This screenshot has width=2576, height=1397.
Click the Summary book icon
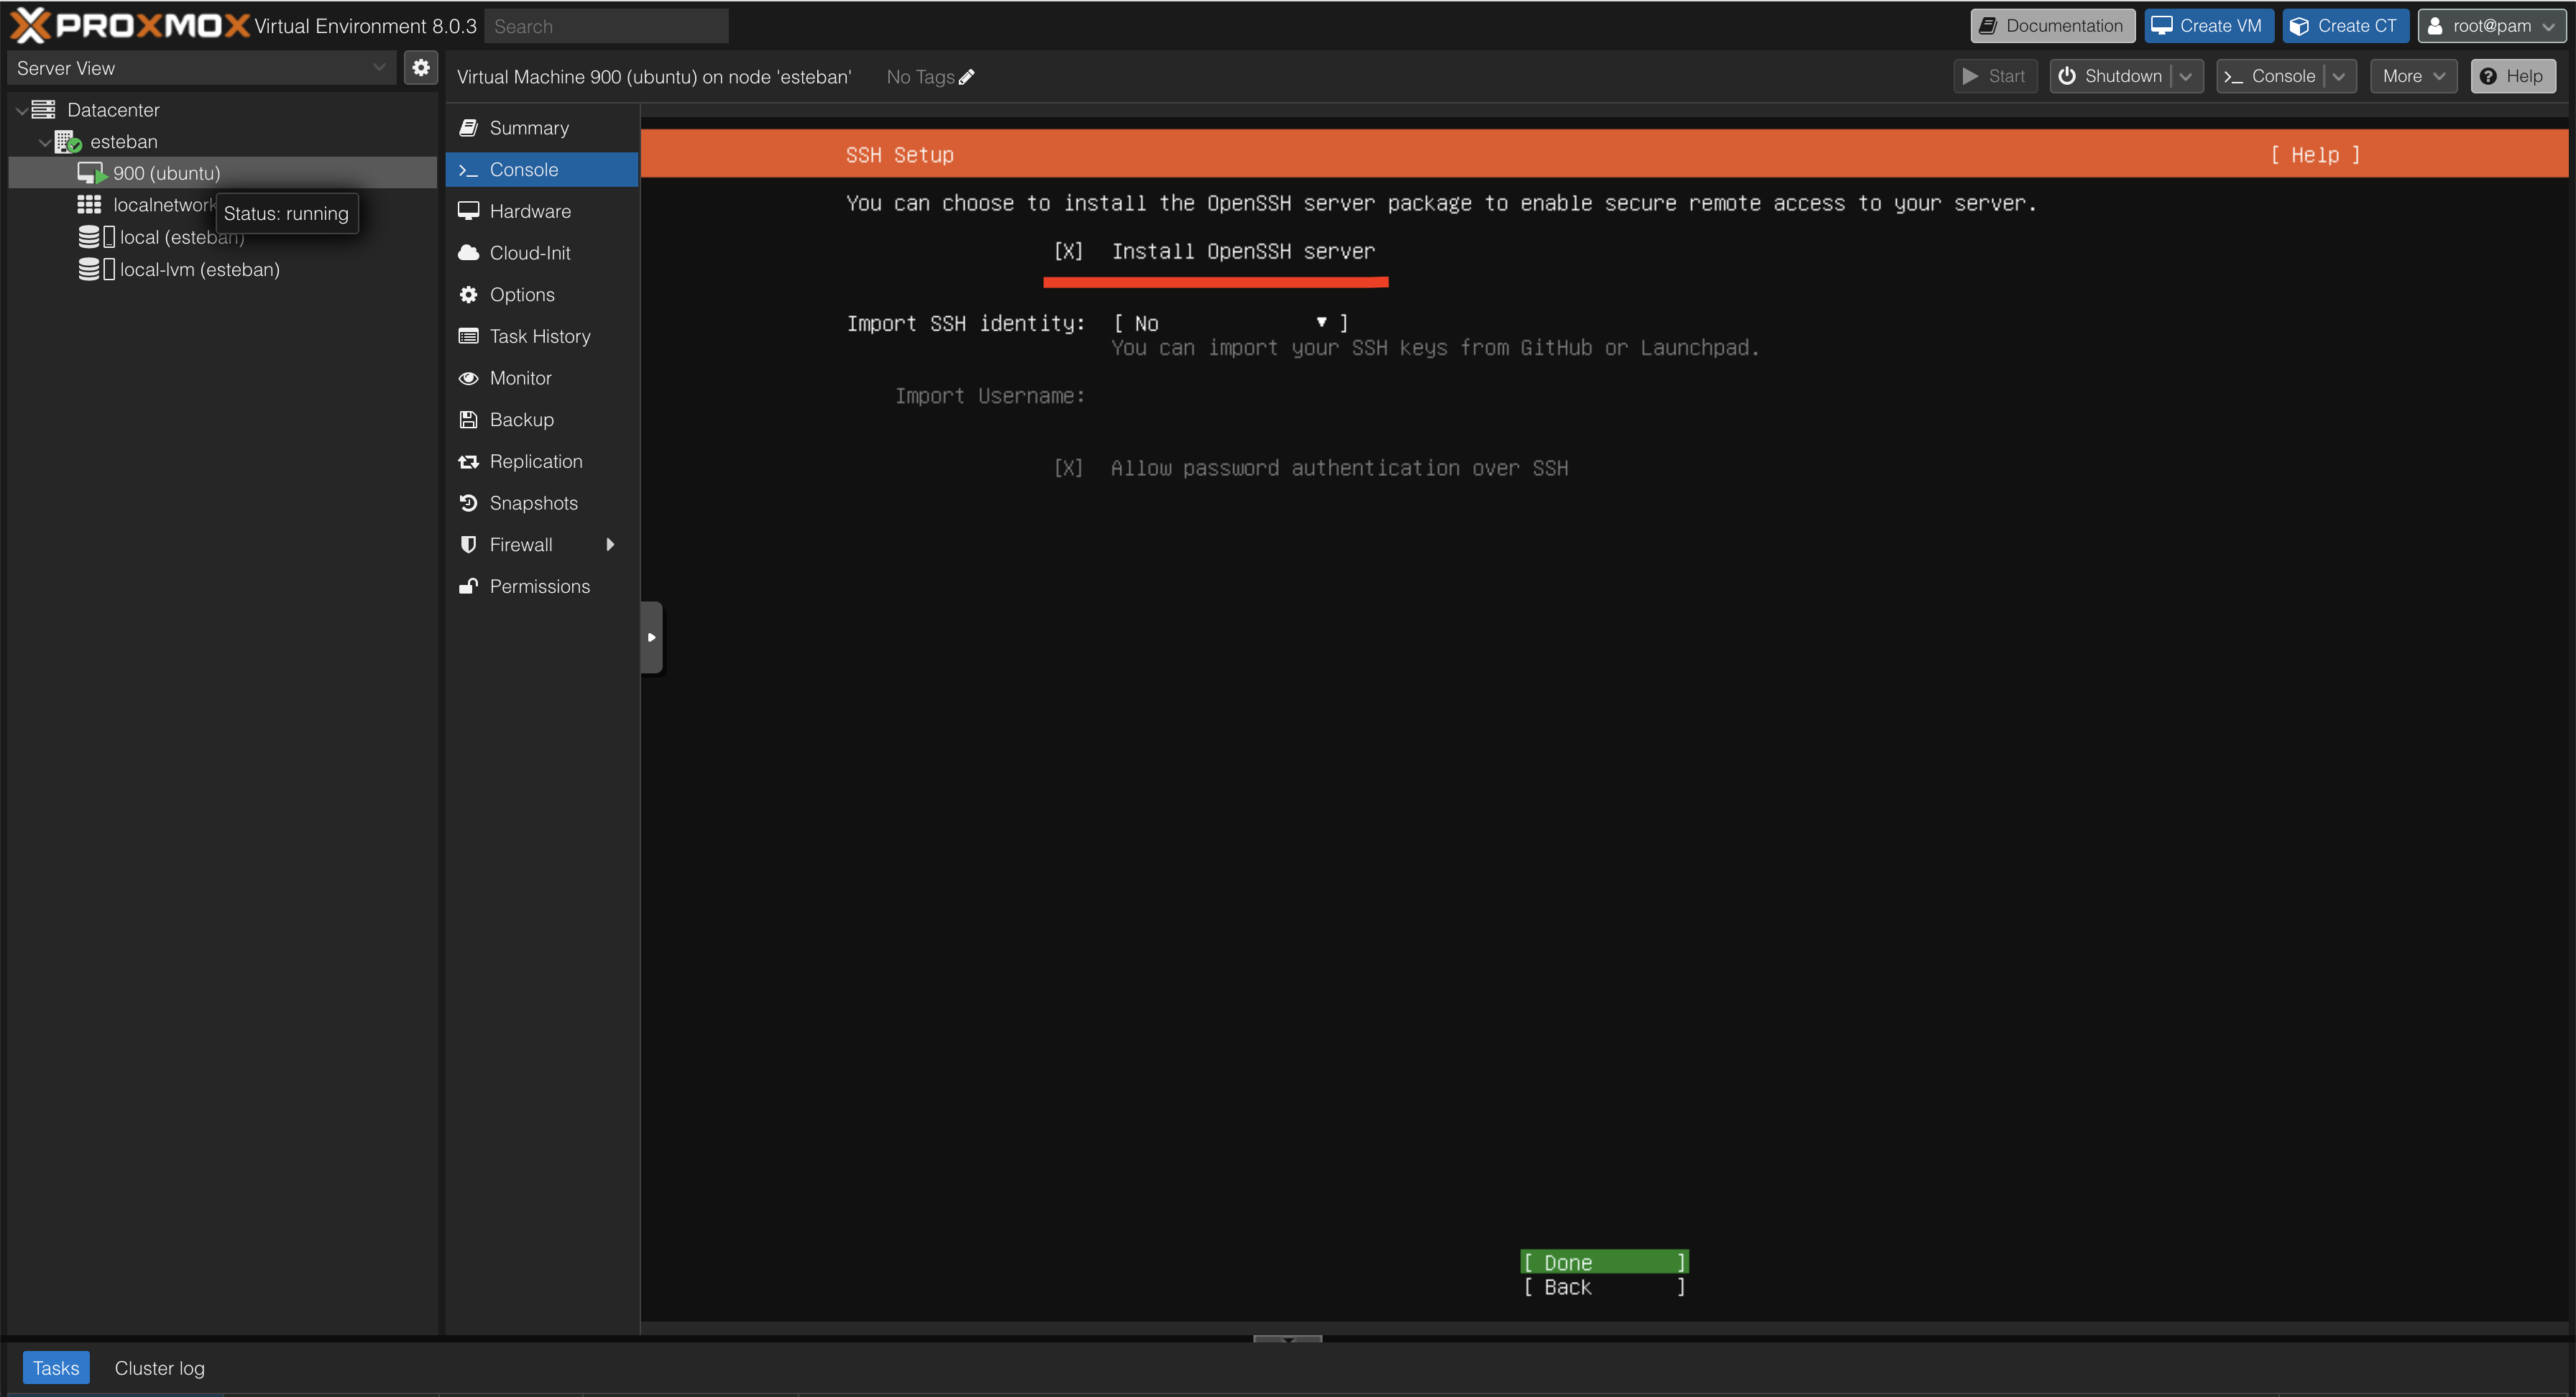pos(468,128)
